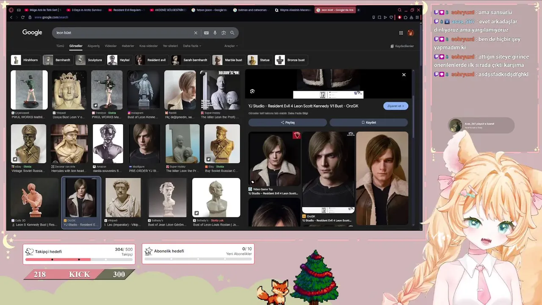Open the Video Game Toy related image

coord(274,159)
